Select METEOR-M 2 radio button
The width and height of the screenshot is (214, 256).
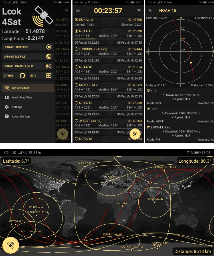pyautogui.click(x=76, y=85)
